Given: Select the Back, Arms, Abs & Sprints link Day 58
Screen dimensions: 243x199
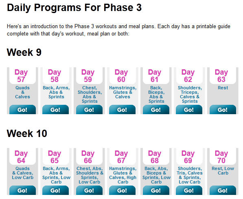Looking at the screenshot, I should [x=56, y=92].
